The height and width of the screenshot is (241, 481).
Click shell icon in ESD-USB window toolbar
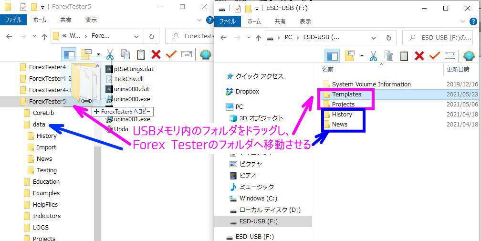[x=469, y=56]
